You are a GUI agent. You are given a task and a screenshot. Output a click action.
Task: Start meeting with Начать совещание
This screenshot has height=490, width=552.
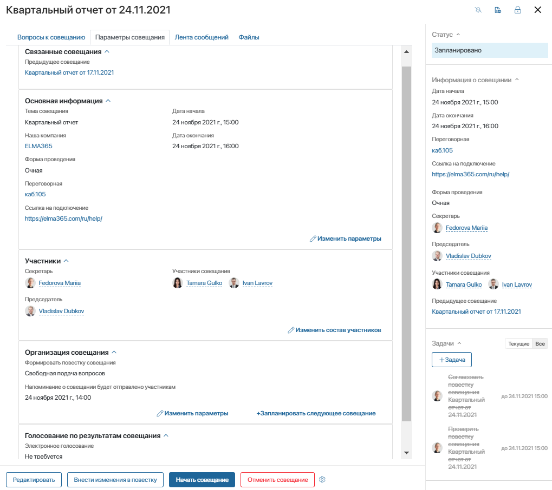(x=202, y=480)
